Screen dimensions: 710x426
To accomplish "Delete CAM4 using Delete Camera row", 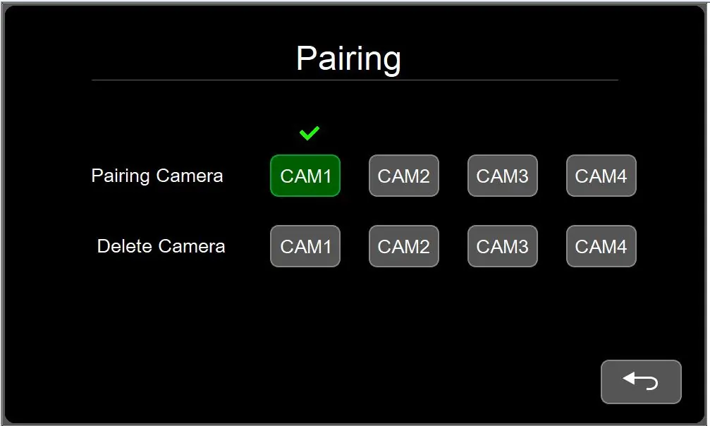I will [601, 246].
